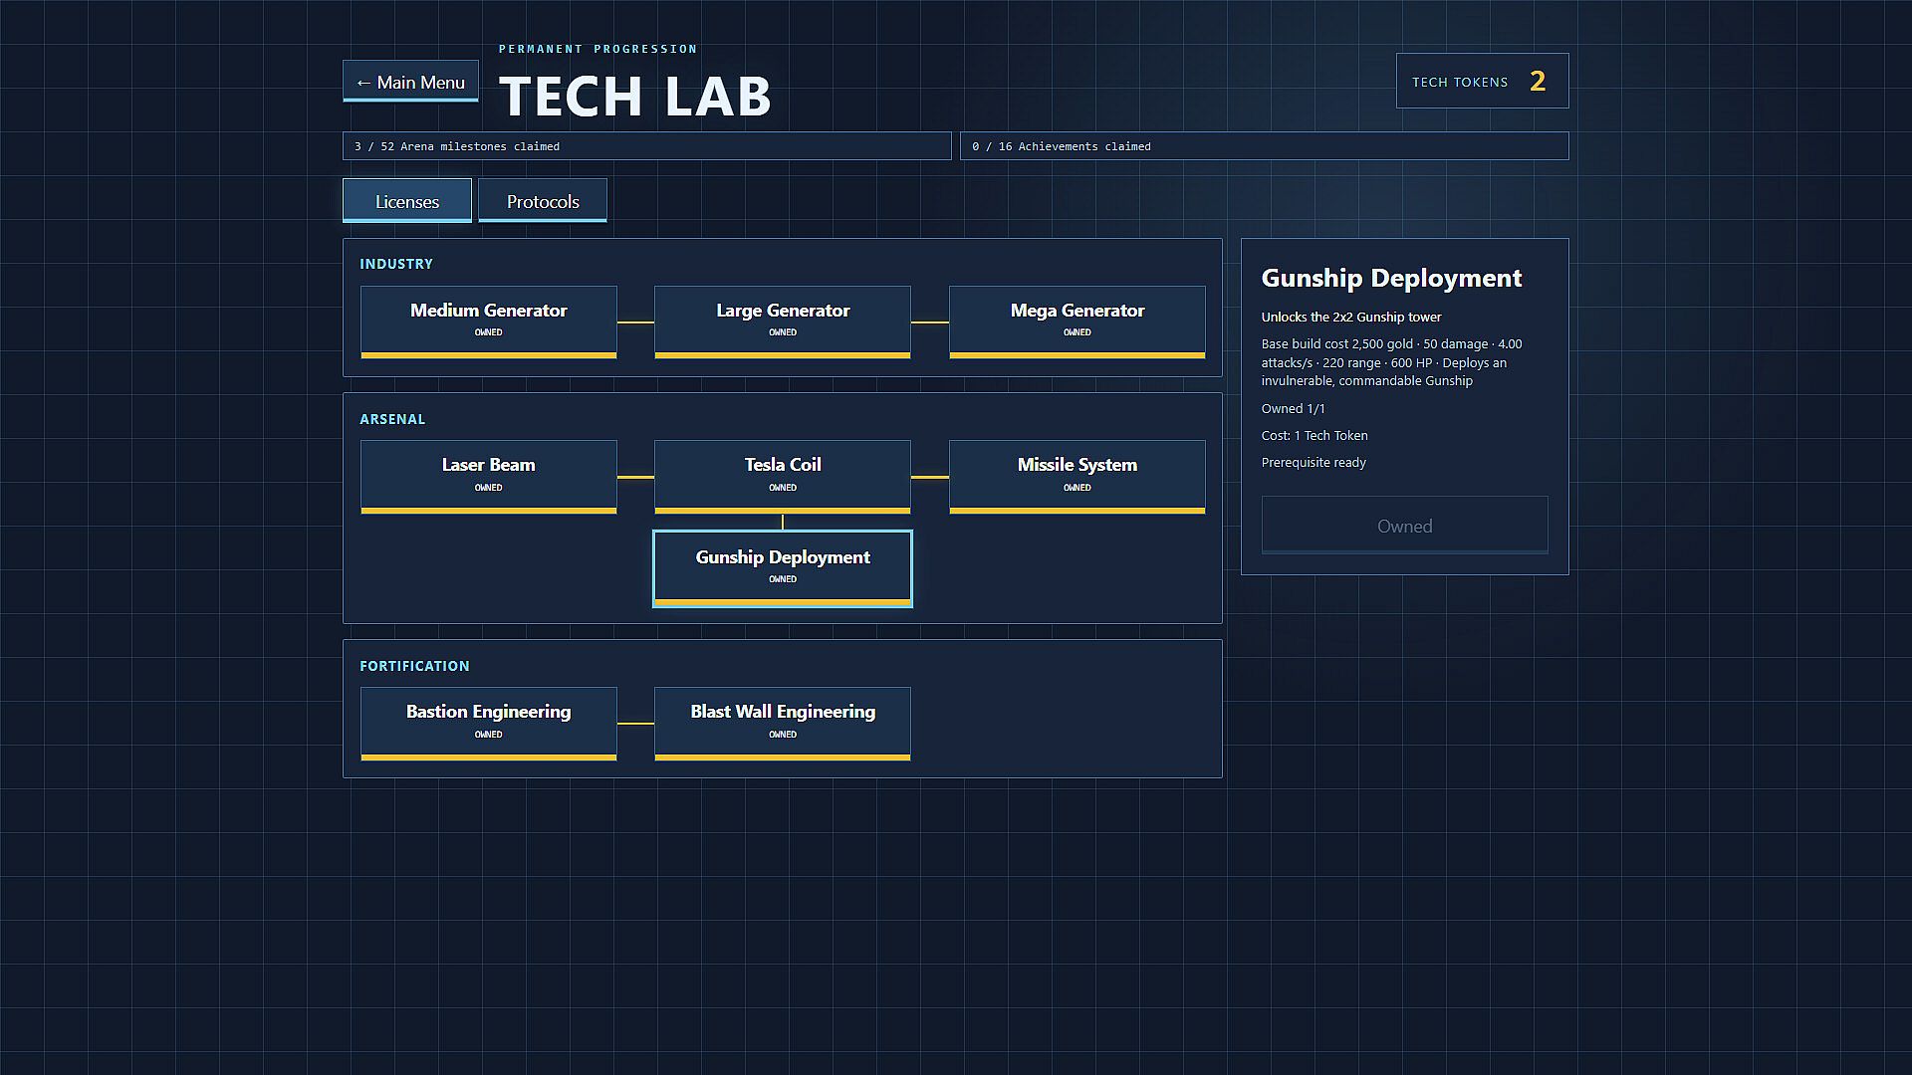Viewport: 1912px width, 1075px height.
Task: Click the INDUSTRY section heading
Action: click(x=396, y=264)
